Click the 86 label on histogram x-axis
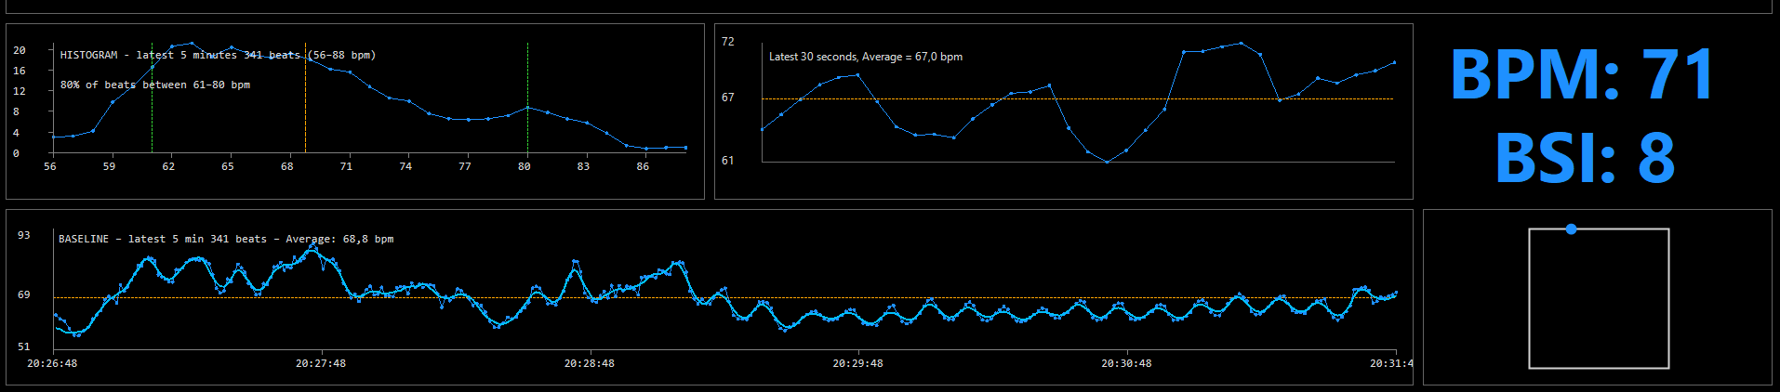Viewport: 1780px width, 392px height. click(643, 166)
